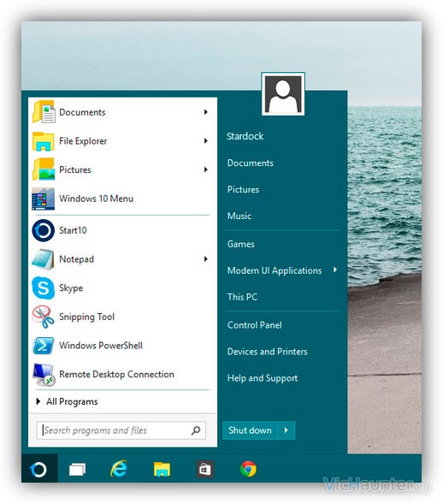Click the Search programs and files box

121,430
